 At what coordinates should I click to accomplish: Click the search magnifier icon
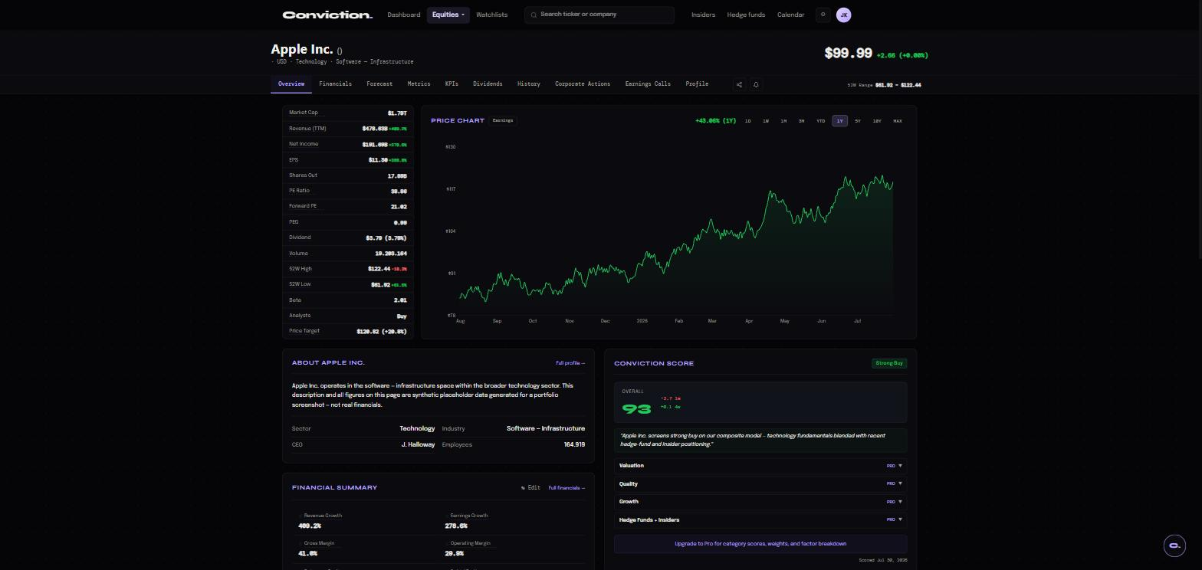[x=534, y=15]
